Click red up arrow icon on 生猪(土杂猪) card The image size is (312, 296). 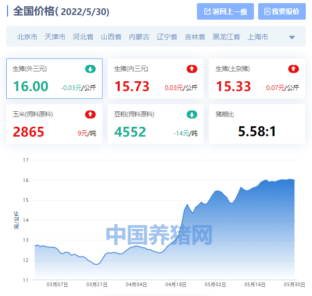(293, 69)
